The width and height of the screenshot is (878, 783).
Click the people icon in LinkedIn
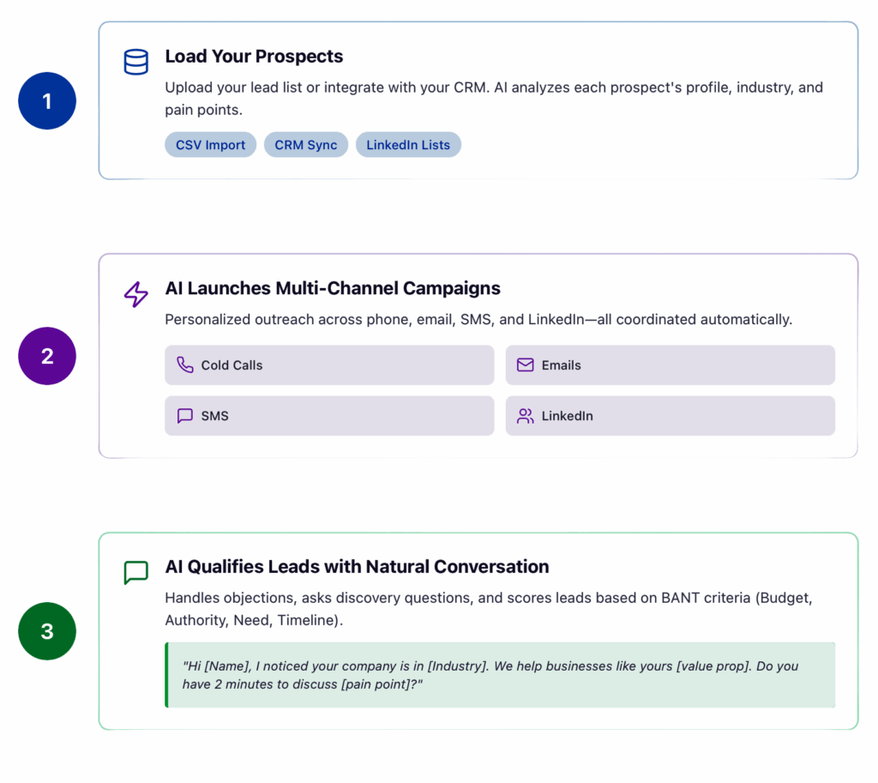(x=526, y=416)
